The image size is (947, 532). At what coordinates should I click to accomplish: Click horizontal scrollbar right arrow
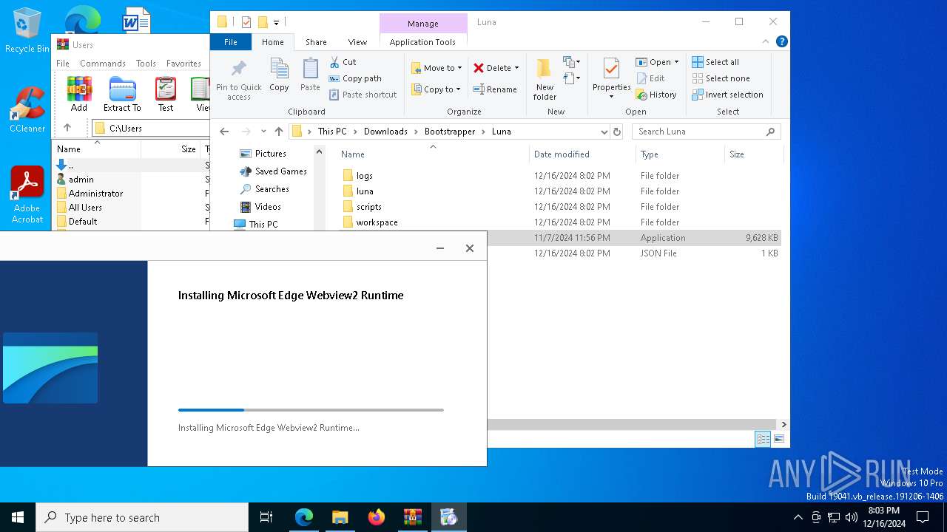[x=783, y=424]
